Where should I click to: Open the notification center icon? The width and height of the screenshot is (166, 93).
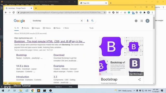click(x=162, y=91)
